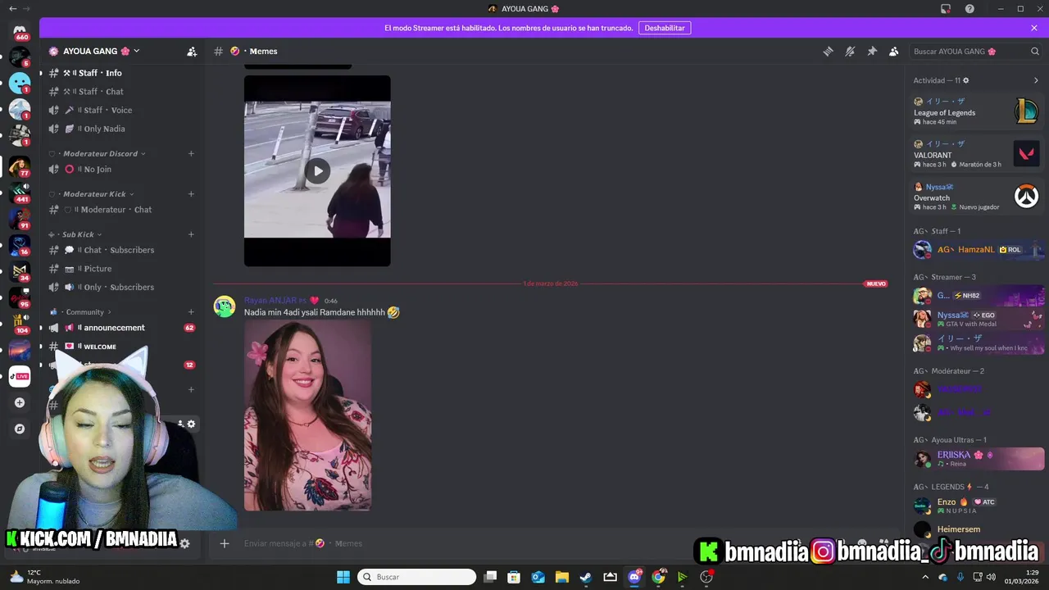
Task: Open Overwatch game icon in activity
Action: tap(1026, 196)
